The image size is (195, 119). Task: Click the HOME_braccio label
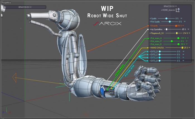(x=169, y=10)
